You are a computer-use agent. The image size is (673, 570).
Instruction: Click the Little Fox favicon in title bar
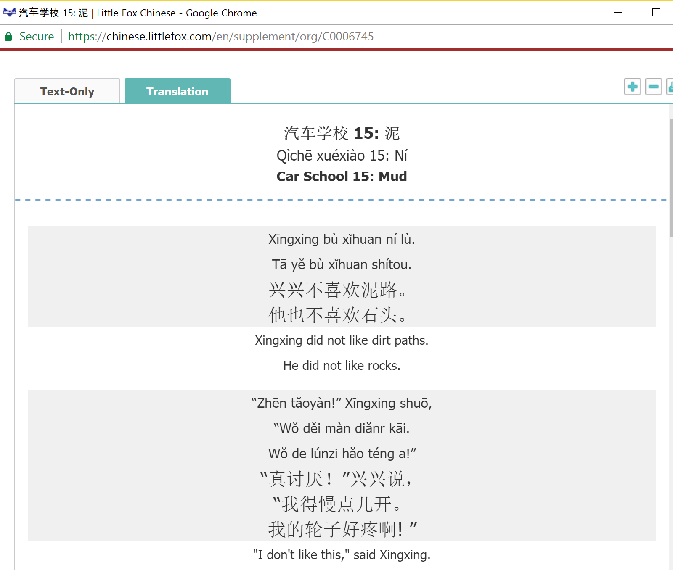tap(9, 13)
